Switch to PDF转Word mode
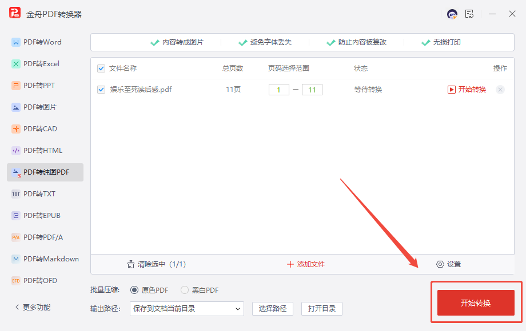 pyautogui.click(x=45, y=42)
